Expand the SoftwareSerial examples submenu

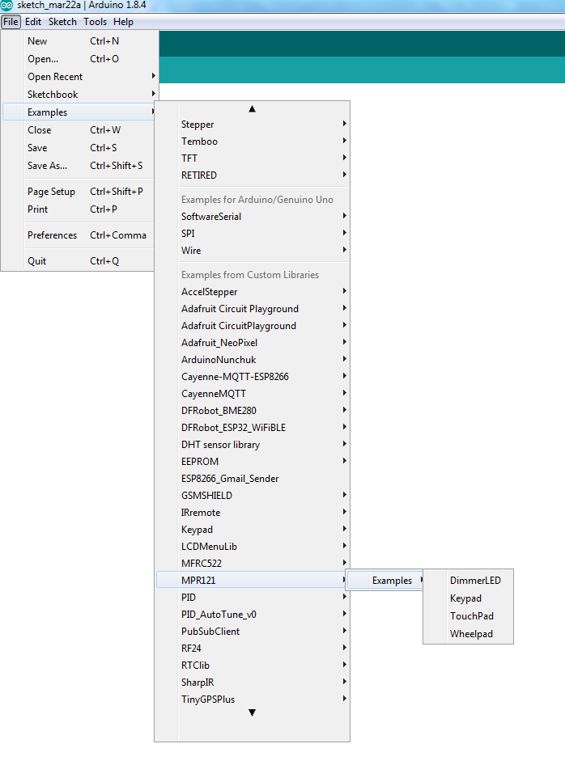pos(252,217)
